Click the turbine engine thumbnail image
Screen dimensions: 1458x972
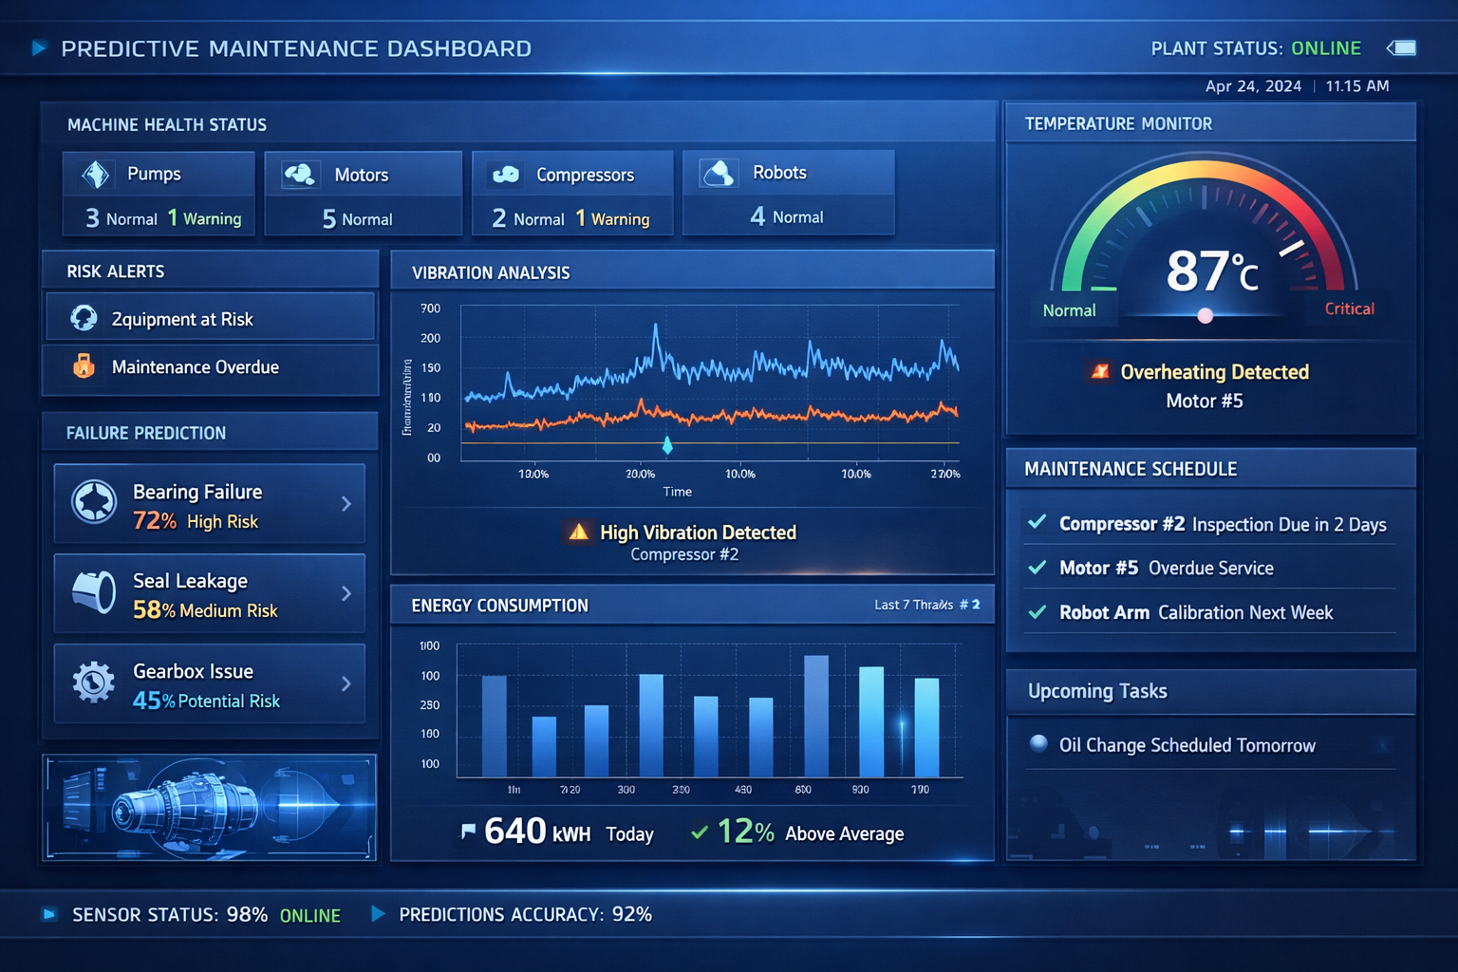point(209,807)
